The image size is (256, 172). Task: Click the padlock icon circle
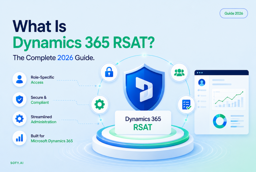tap(109, 72)
